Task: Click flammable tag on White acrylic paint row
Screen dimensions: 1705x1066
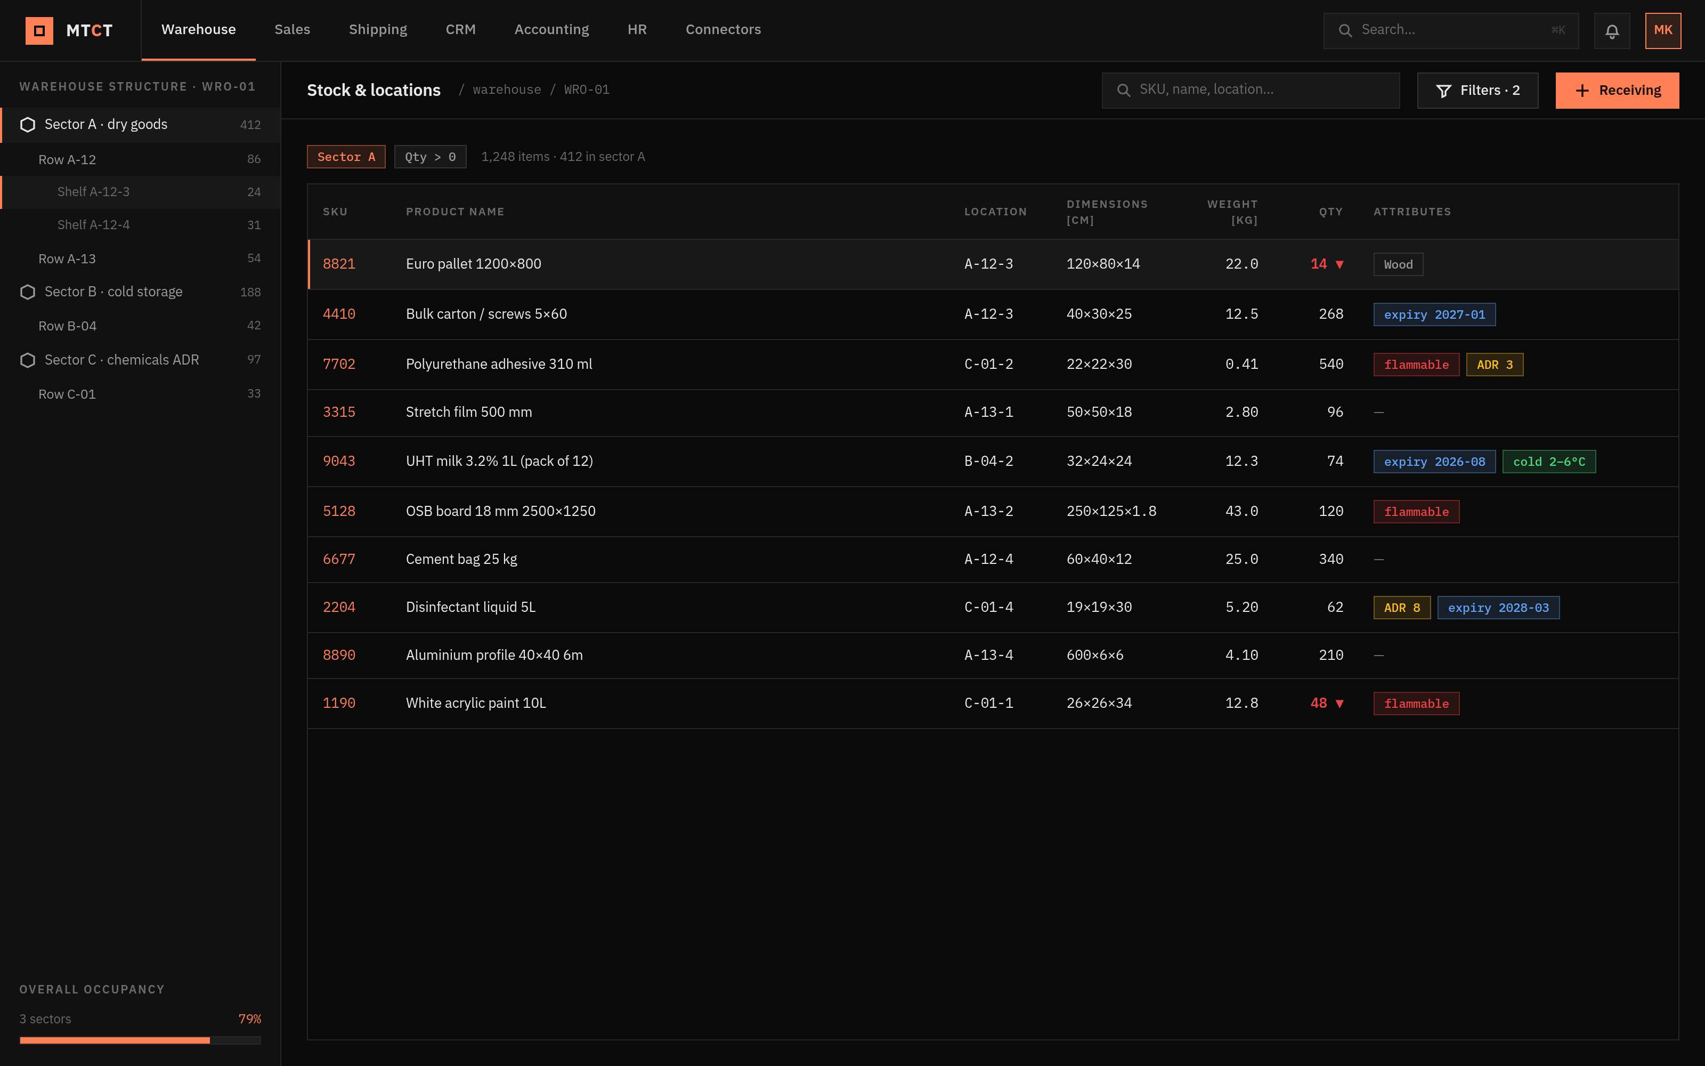Action: coord(1416,704)
